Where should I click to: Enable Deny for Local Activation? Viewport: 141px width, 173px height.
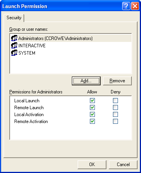click(115, 115)
